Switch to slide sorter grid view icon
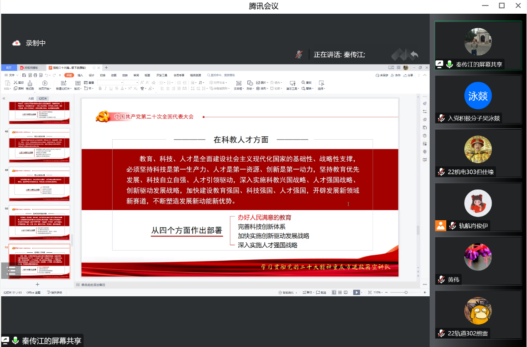Image resolution: width=527 pixels, height=347 pixels. (340, 293)
